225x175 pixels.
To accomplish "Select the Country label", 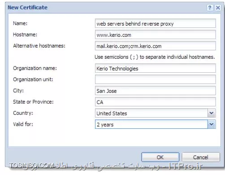I will (23, 113).
